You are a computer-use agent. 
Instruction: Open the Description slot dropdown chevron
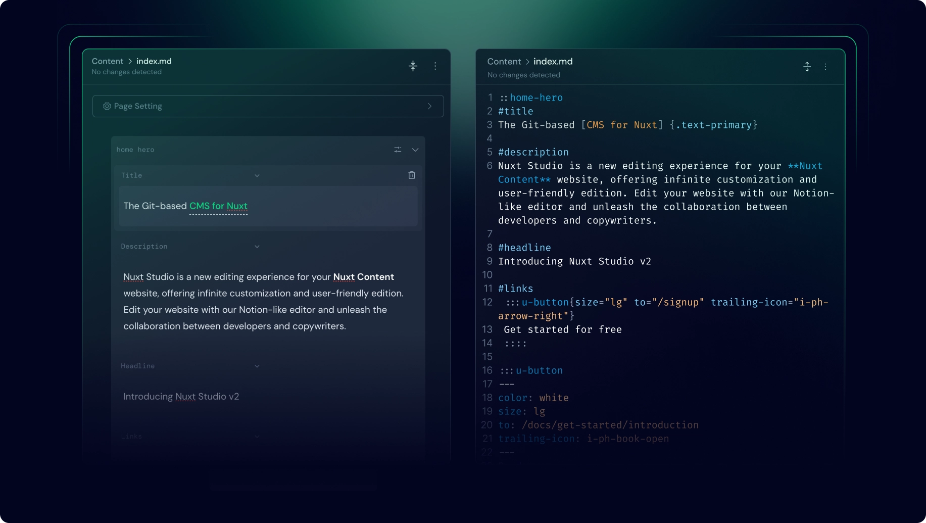point(257,247)
